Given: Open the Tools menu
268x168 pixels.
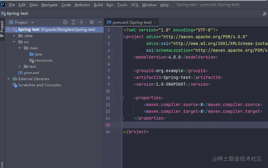Looking at the screenshot, I should click(122, 5).
